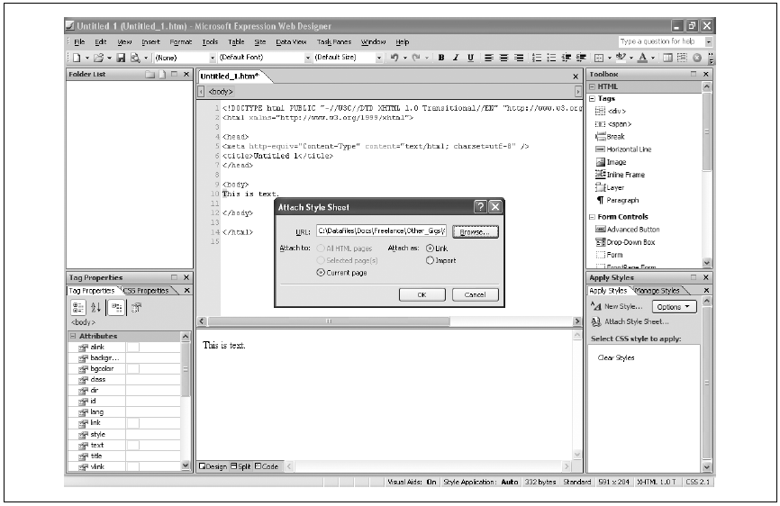
Task: Click the Type a question for help box
Action: (x=661, y=41)
